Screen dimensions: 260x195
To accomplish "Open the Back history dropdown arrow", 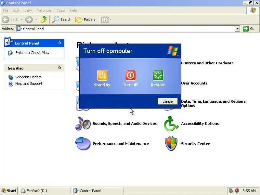I will coord(21,19).
